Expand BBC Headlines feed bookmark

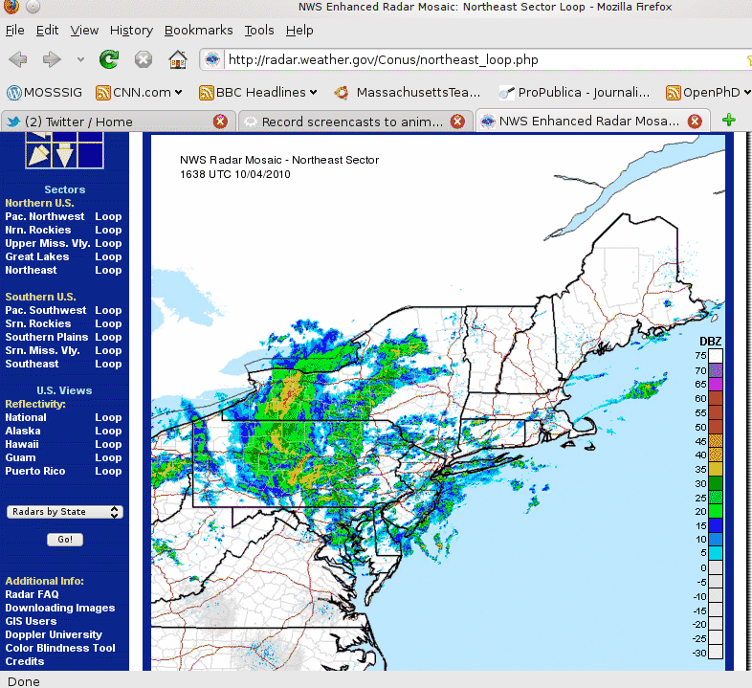point(258,92)
